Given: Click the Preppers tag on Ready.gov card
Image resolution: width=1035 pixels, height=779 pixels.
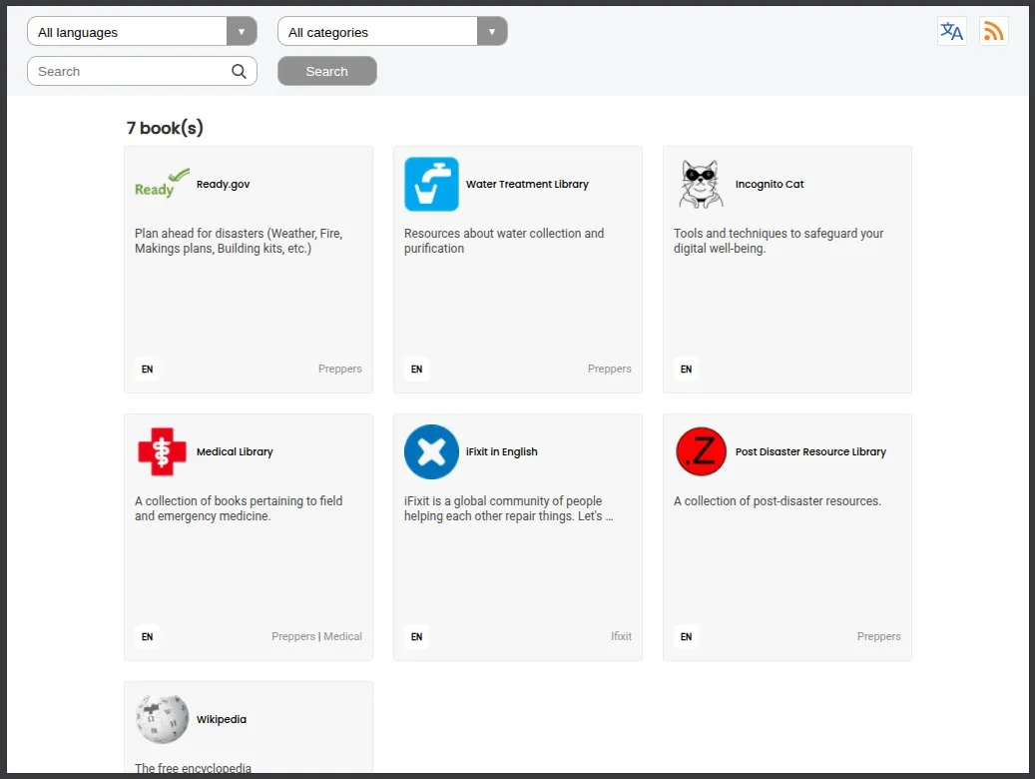Looking at the screenshot, I should [340, 369].
